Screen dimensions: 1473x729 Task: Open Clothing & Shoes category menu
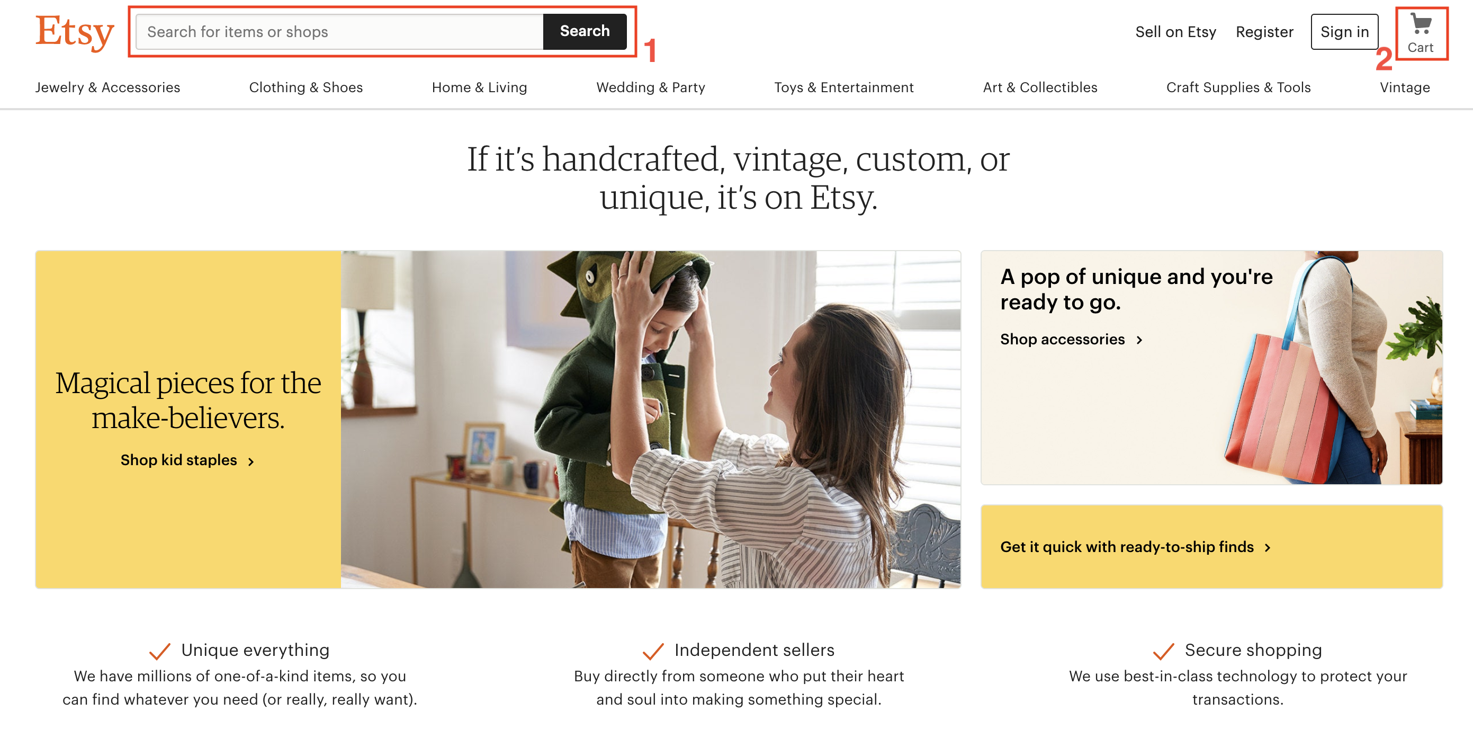306,86
